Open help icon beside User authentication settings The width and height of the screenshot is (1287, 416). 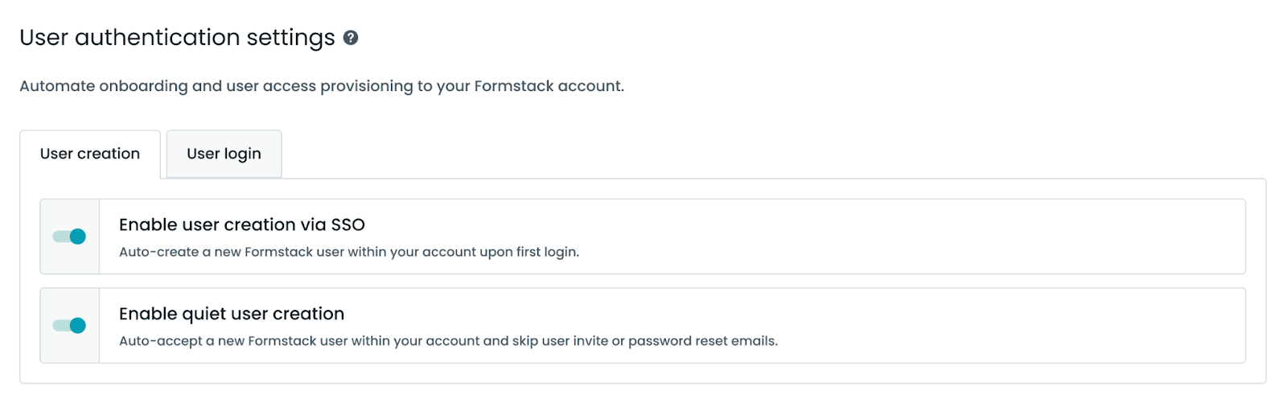coord(351,38)
